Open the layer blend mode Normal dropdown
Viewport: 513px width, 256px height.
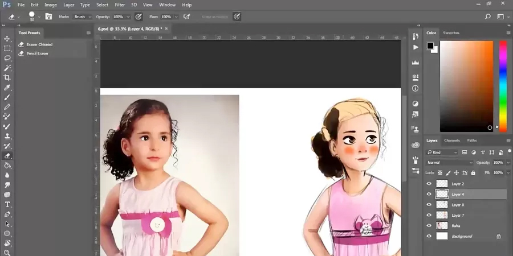(x=449, y=163)
